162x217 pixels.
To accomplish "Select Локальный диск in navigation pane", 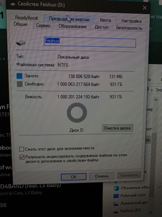I will point(131,203).
